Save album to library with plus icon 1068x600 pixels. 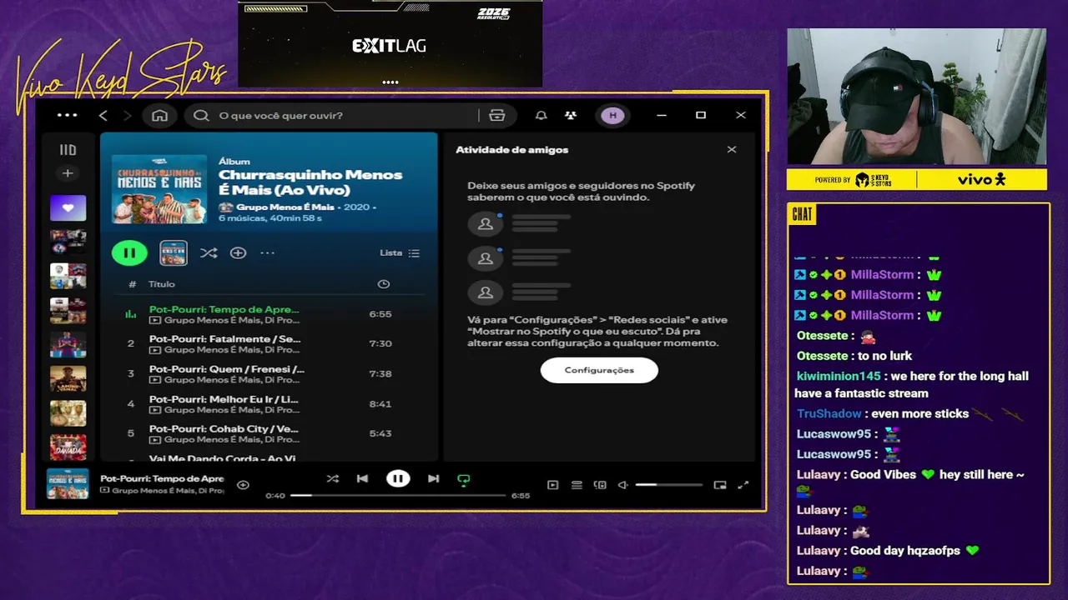point(238,252)
